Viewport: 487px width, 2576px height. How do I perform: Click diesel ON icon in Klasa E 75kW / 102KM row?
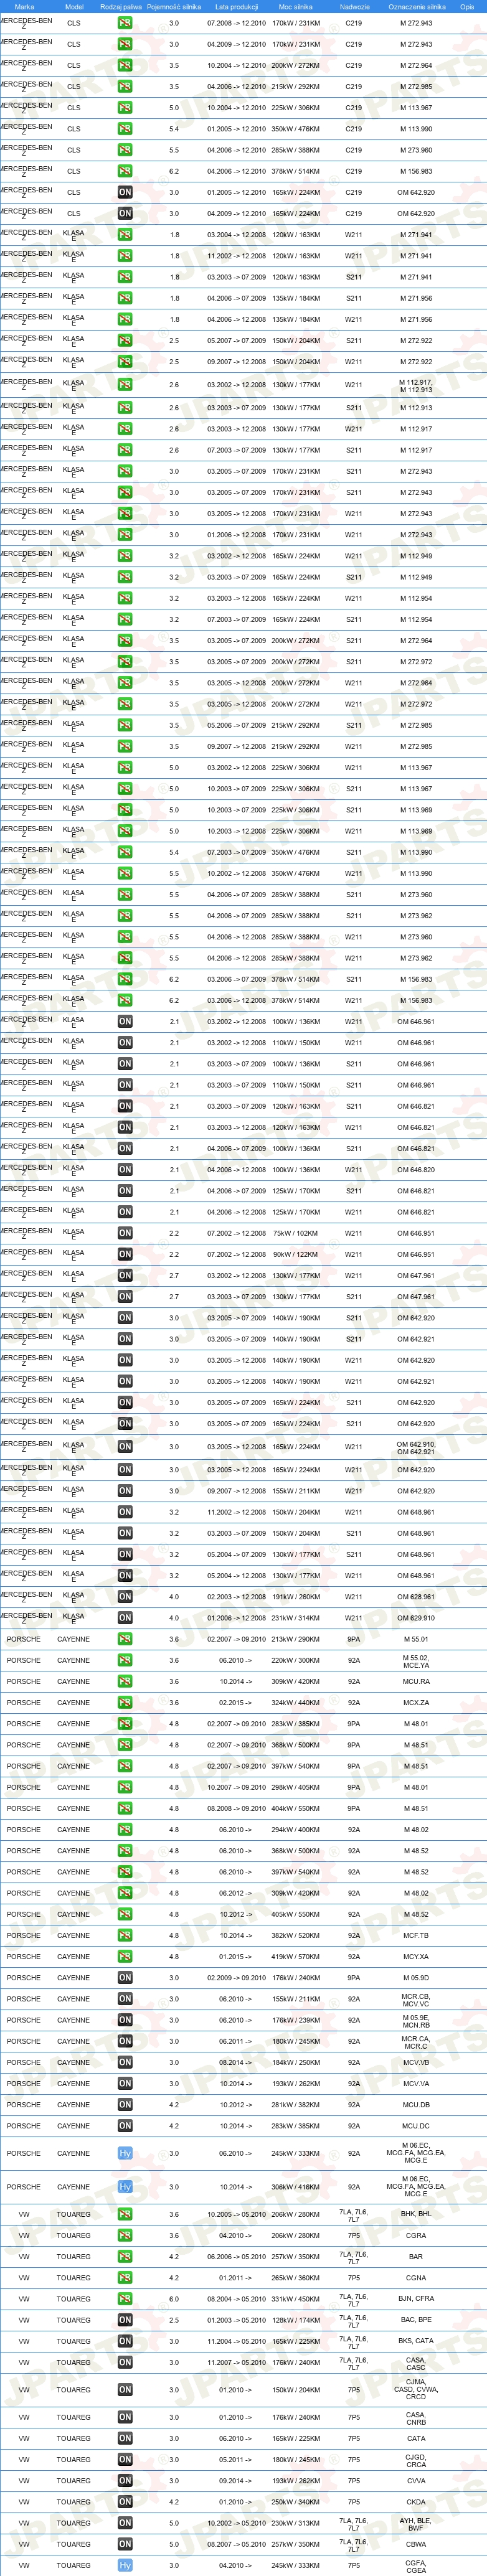pos(125,1233)
